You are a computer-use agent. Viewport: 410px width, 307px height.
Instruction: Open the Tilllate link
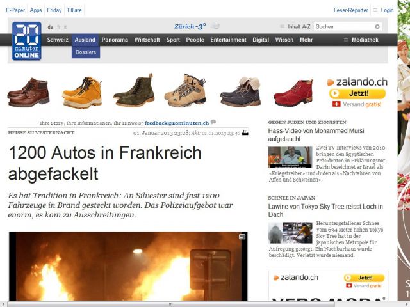point(74,10)
